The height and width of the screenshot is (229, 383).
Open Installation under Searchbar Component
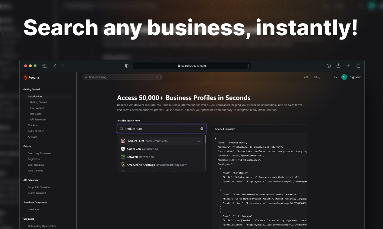(x=34, y=209)
